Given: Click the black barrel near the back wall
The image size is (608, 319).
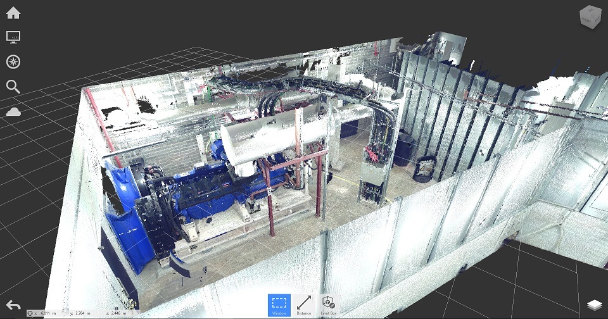Looking at the screenshot, I should click(403, 149).
